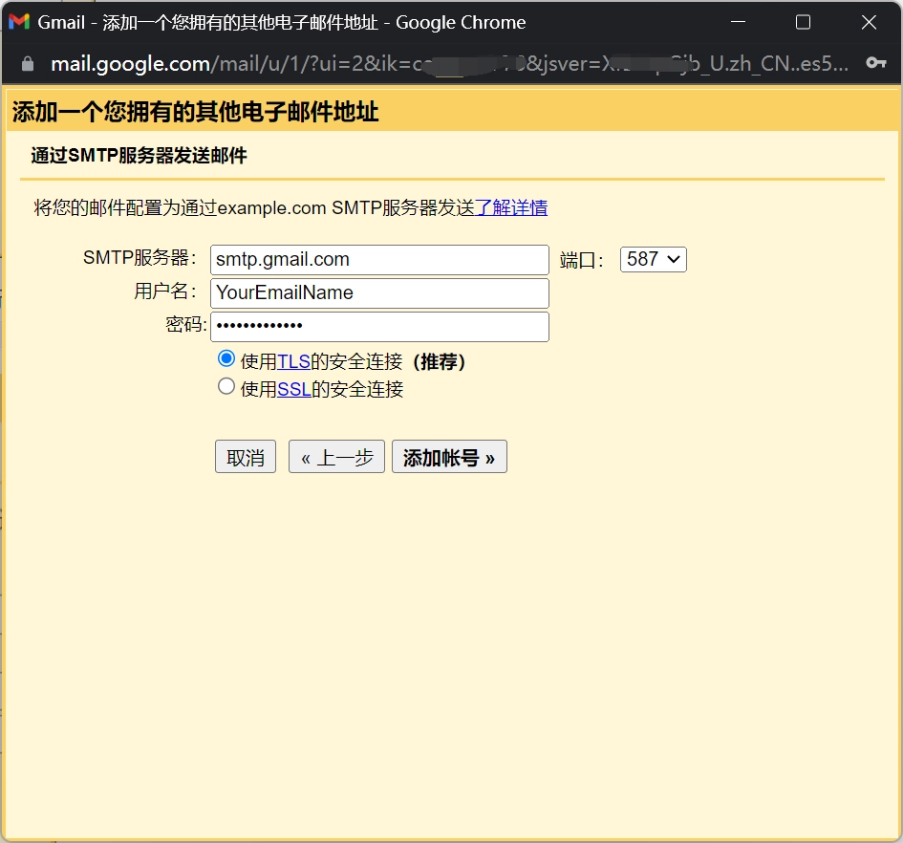The height and width of the screenshot is (843, 903).
Task: Click the window title bar text
Action: click(282, 22)
